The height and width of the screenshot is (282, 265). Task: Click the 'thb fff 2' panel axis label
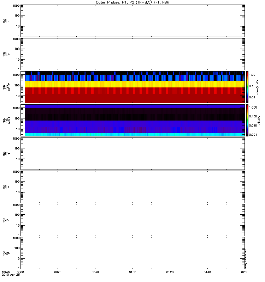tap(6, 54)
